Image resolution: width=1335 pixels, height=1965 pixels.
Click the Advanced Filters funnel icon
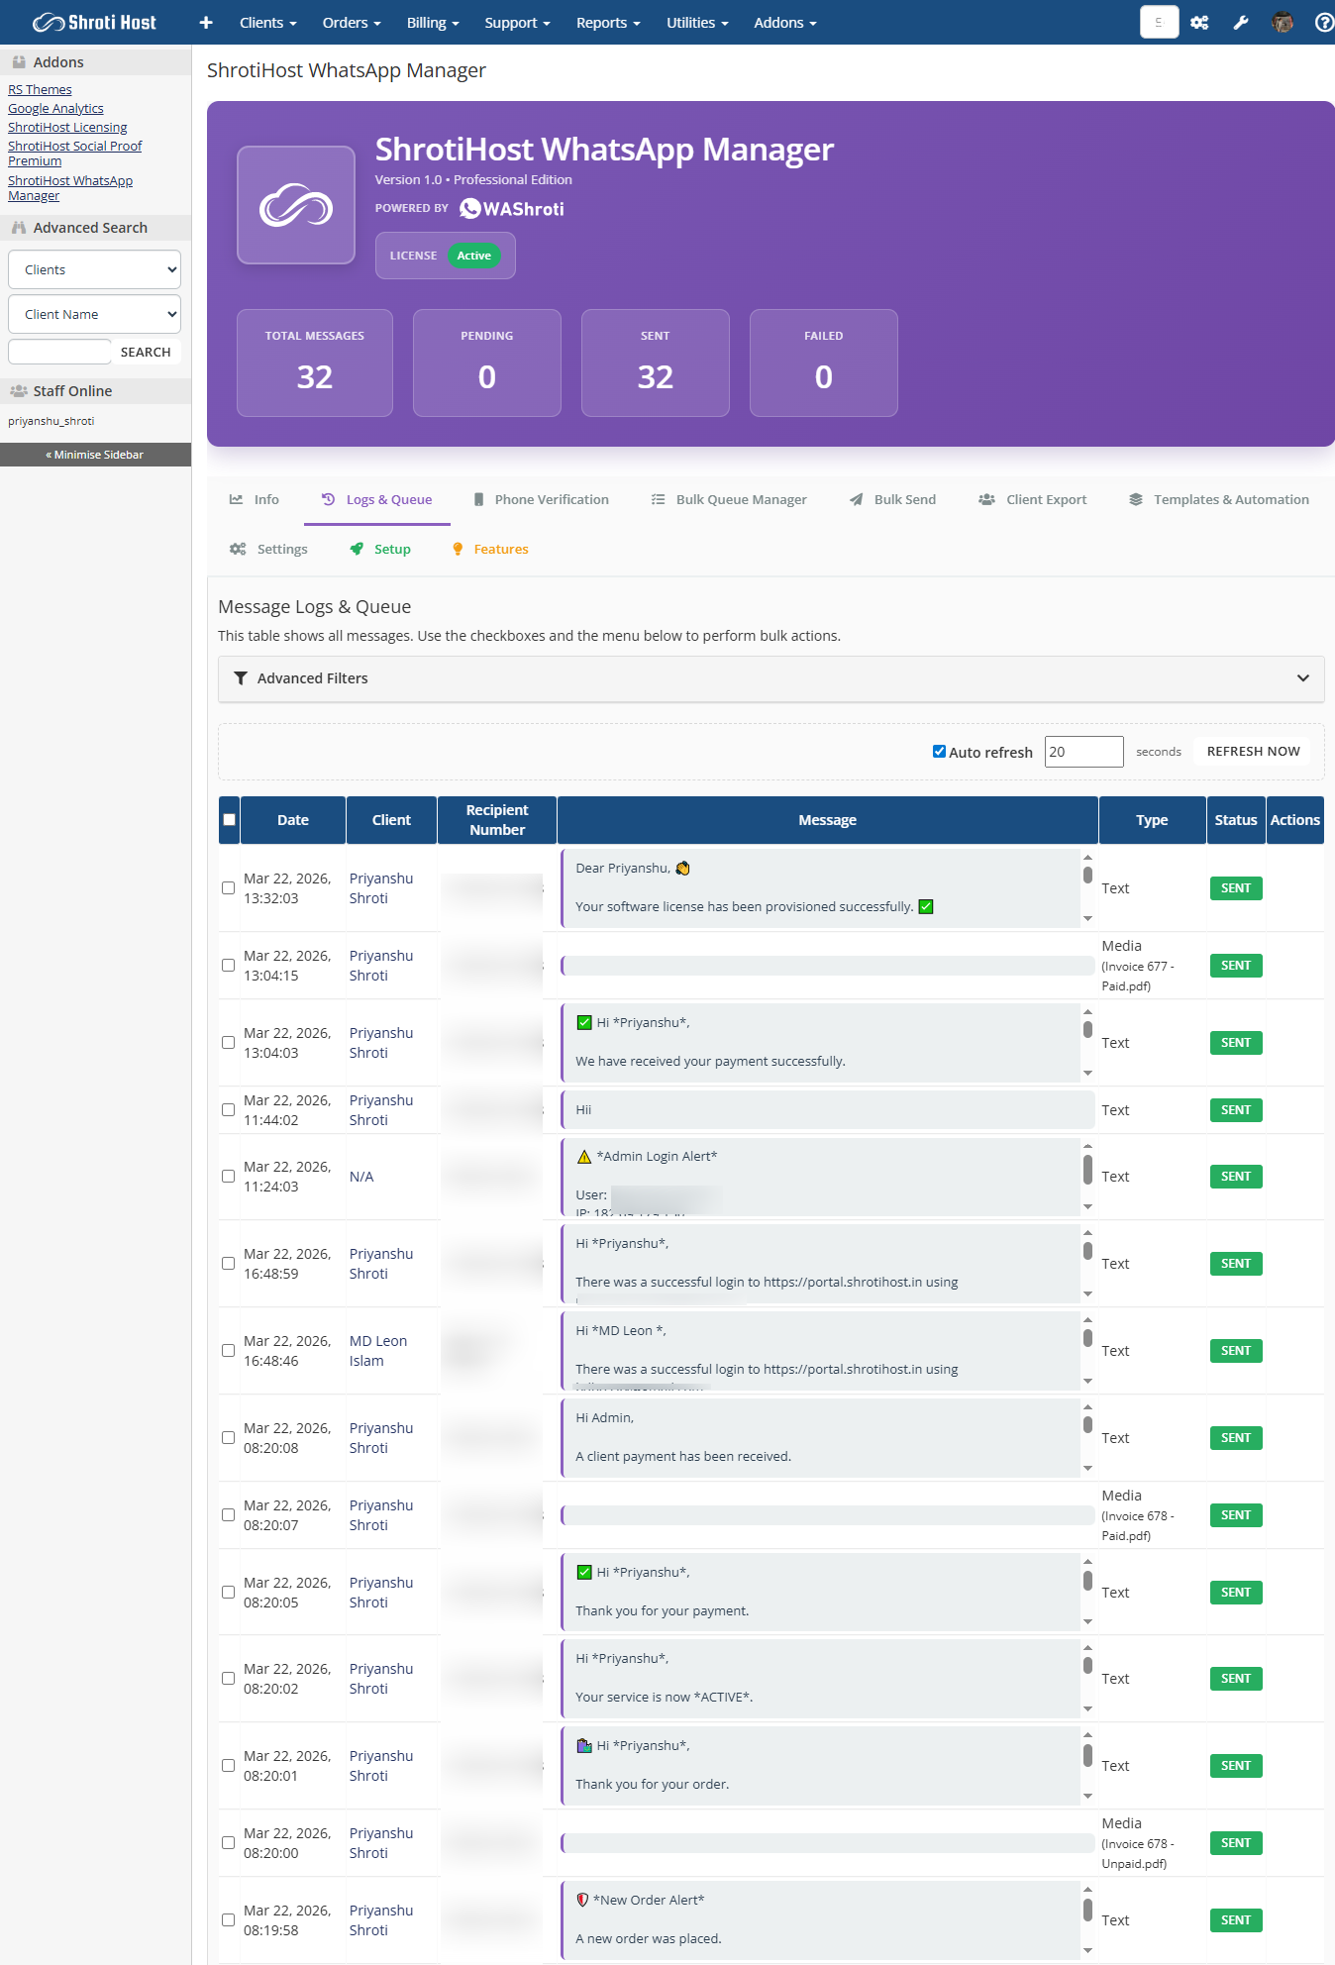[x=241, y=678]
